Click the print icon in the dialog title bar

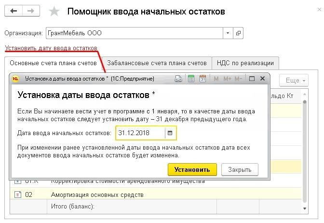[x=178, y=79]
